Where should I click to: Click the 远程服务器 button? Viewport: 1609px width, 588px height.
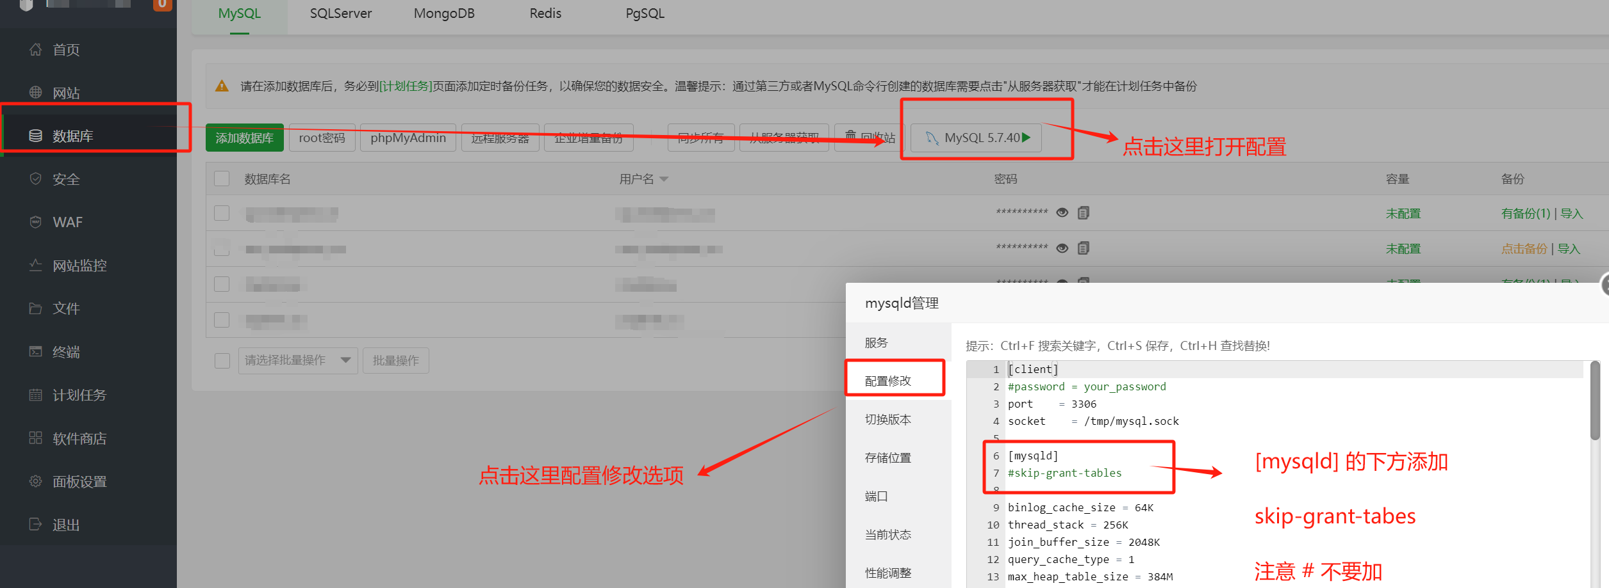(x=500, y=138)
